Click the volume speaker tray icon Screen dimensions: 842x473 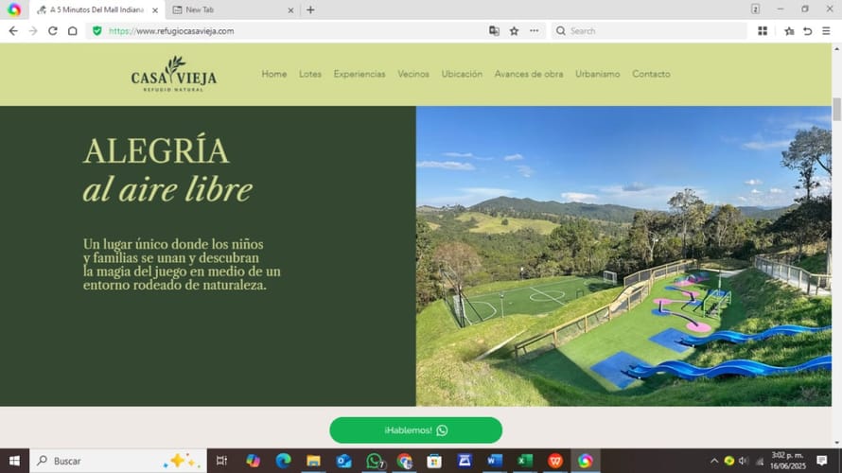[744, 461]
